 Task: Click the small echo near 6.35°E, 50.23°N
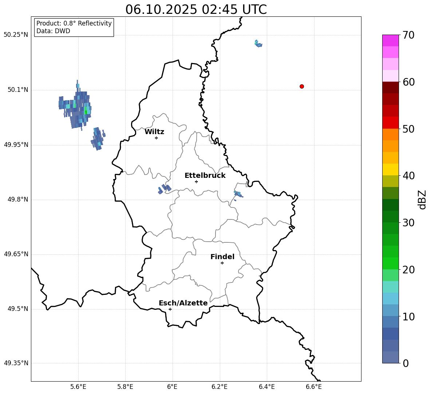[x=258, y=44]
